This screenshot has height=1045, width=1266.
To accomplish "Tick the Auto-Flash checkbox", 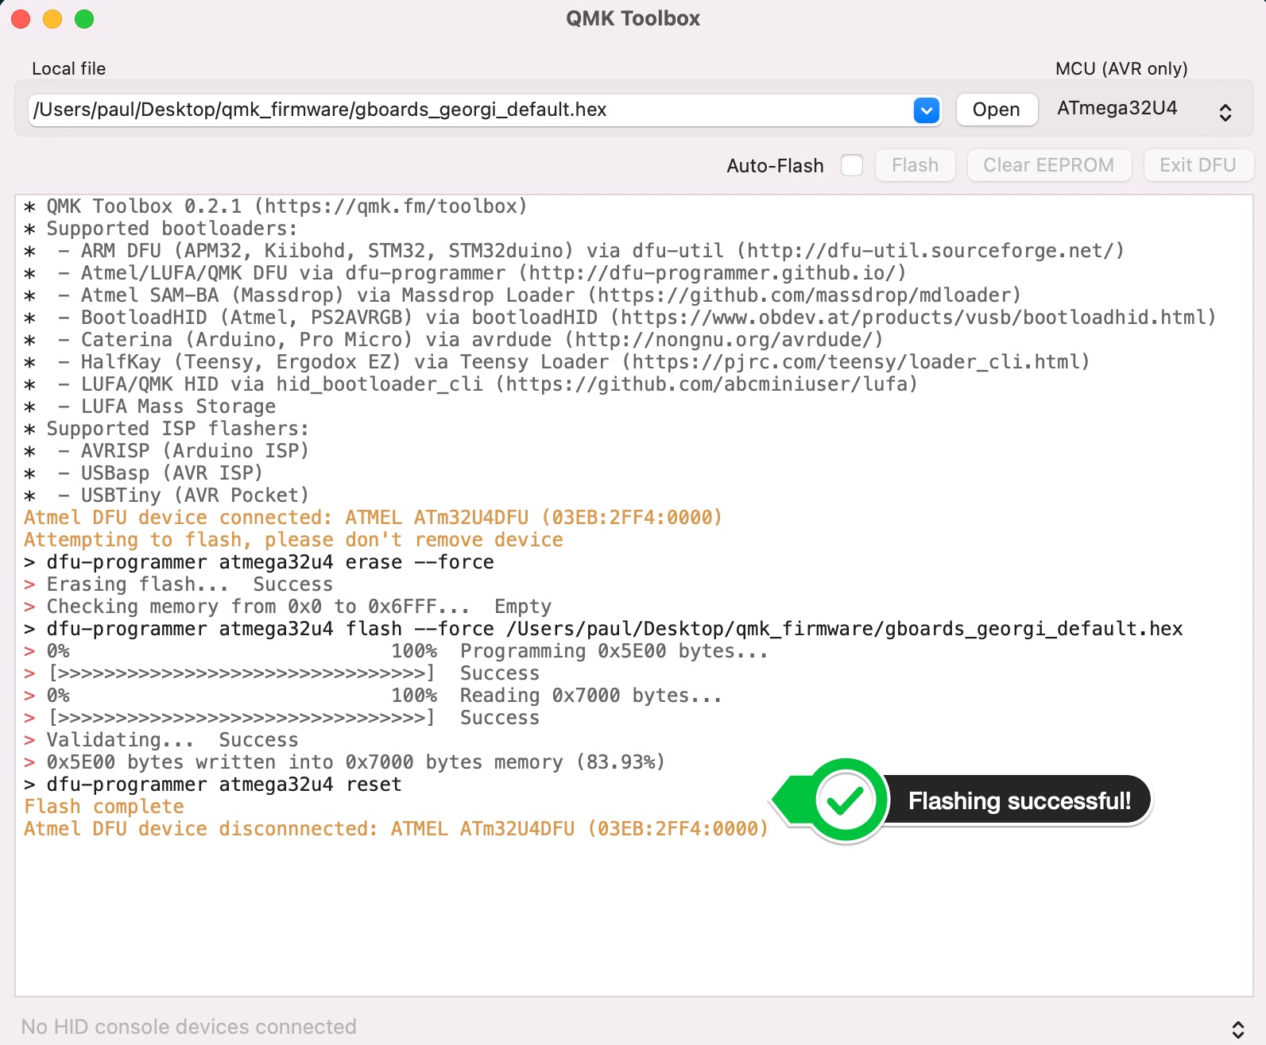I will click(851, 165).
